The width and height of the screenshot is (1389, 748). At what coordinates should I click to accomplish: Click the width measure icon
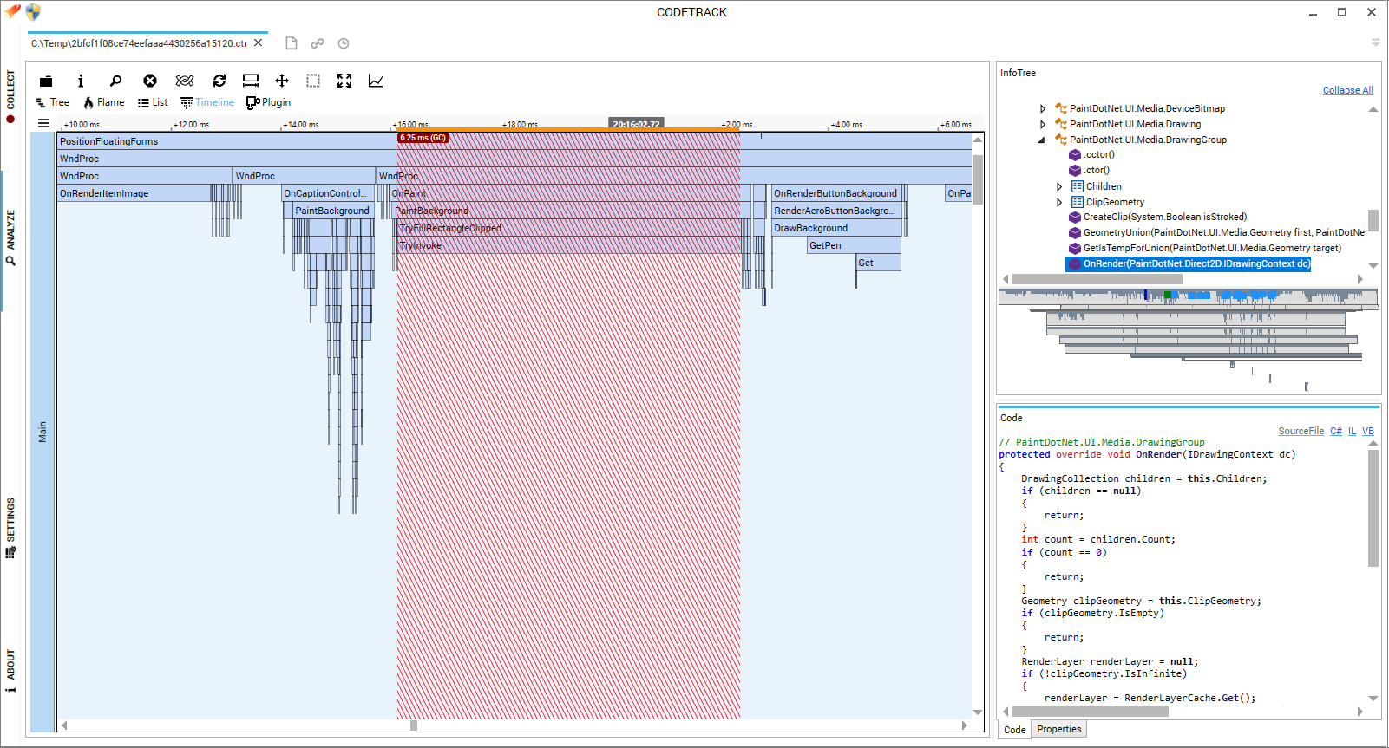coord(251,81)
